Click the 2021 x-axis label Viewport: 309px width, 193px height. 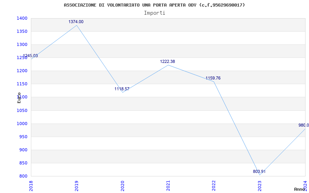pos(168,186)
